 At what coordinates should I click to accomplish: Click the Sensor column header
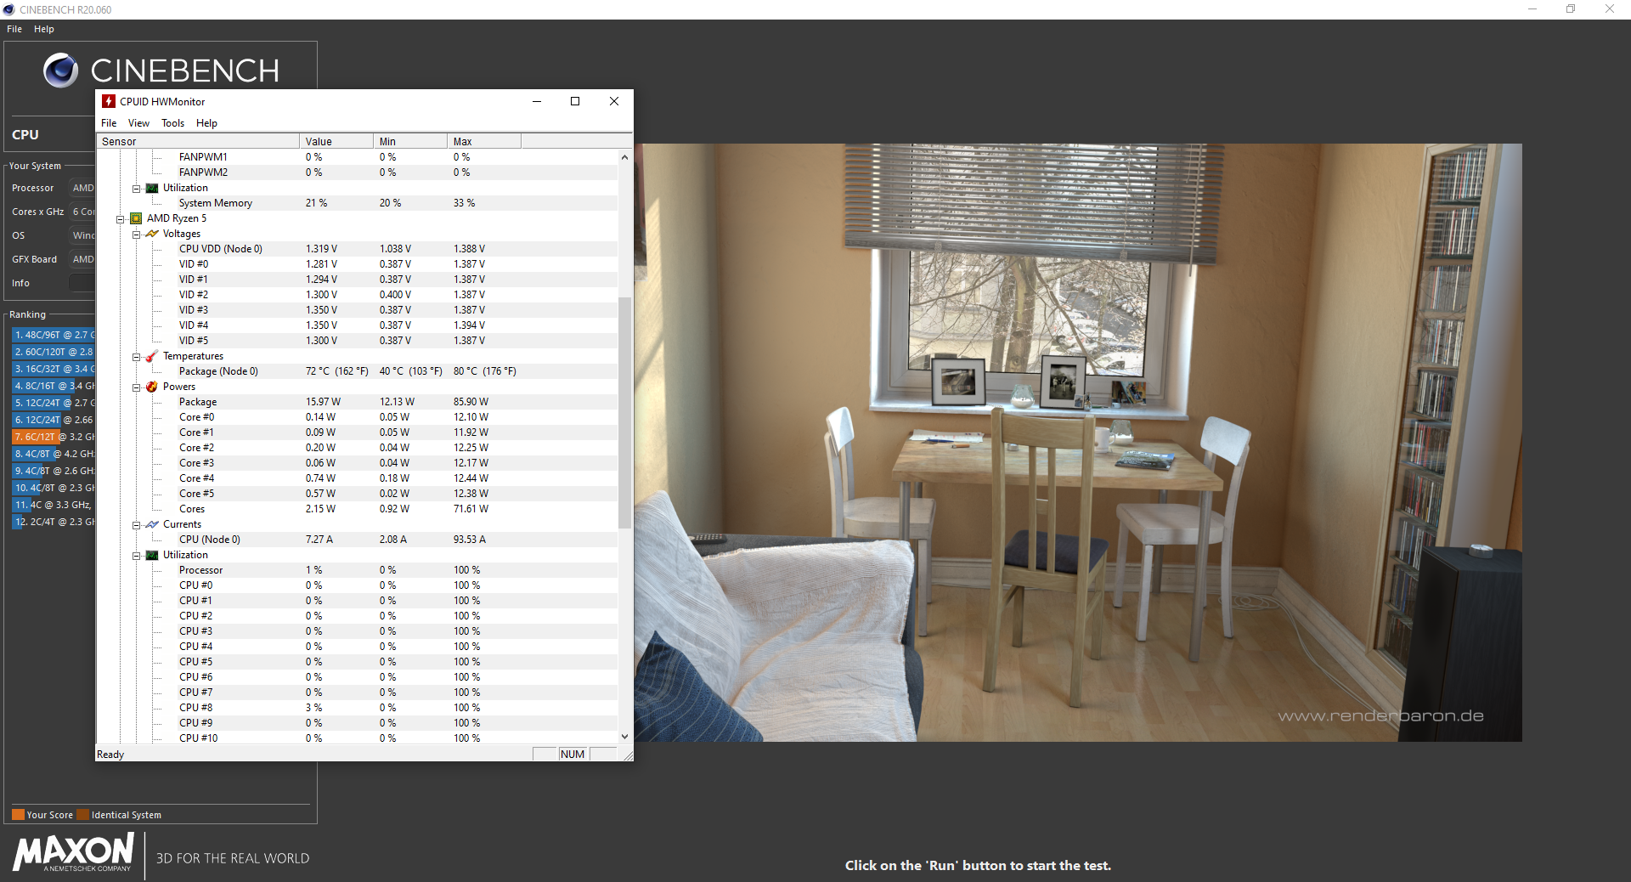(x=198, y=141)
